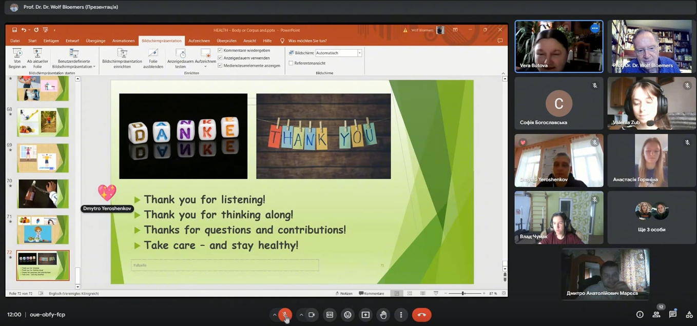Click the Present now share-screen button

365,315
